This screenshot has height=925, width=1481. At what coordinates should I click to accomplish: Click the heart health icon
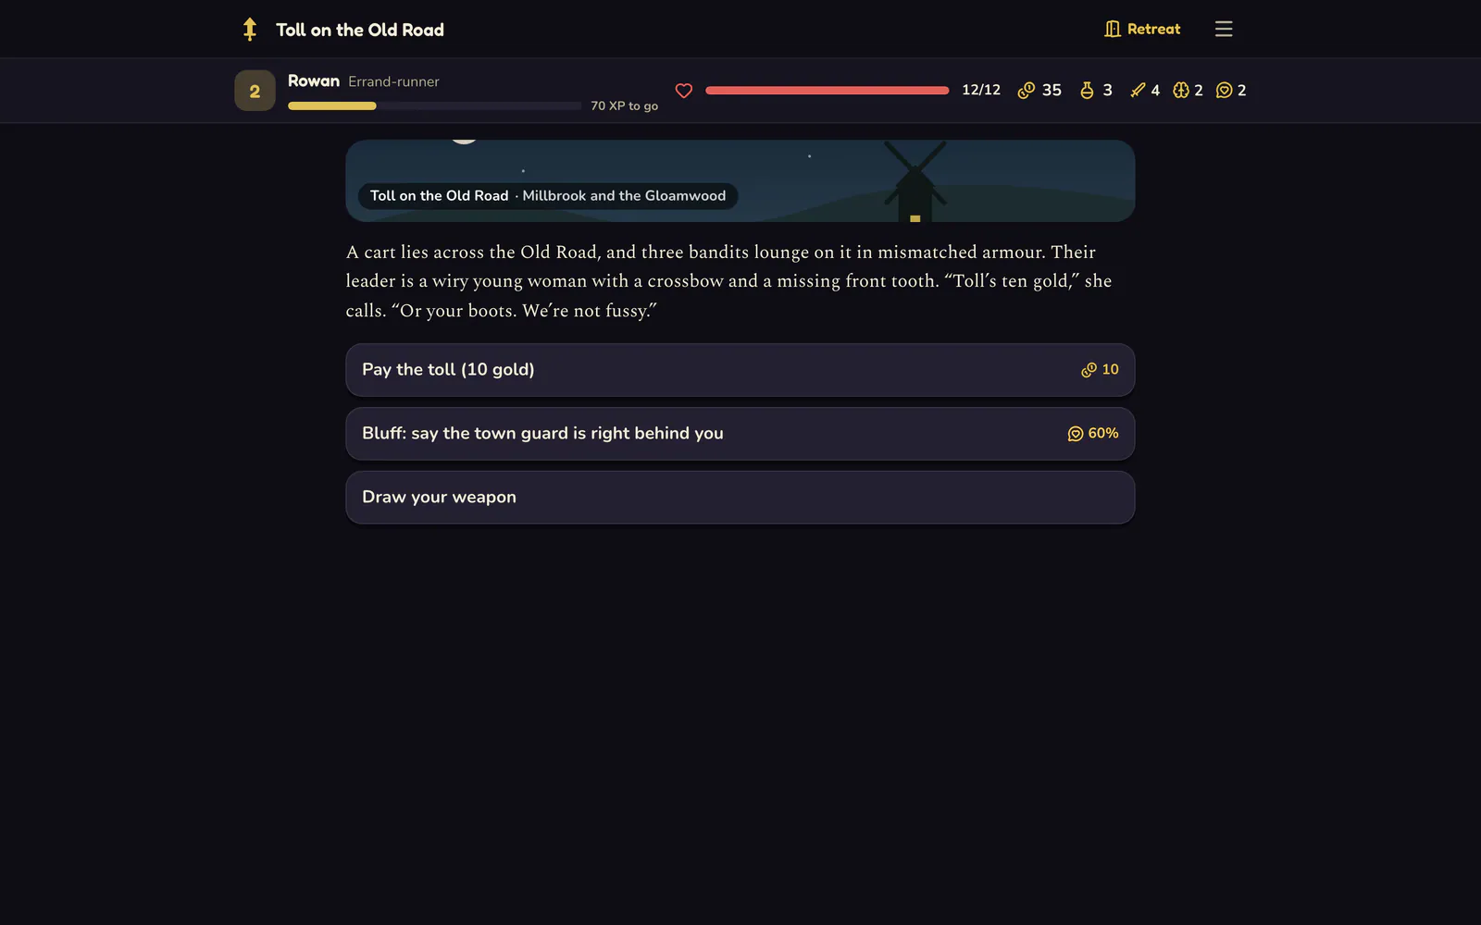pos(684,91)
